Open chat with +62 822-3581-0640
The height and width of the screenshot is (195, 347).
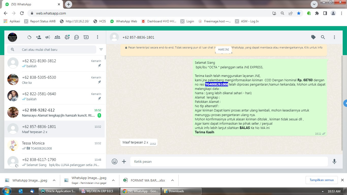click(55, 96)
